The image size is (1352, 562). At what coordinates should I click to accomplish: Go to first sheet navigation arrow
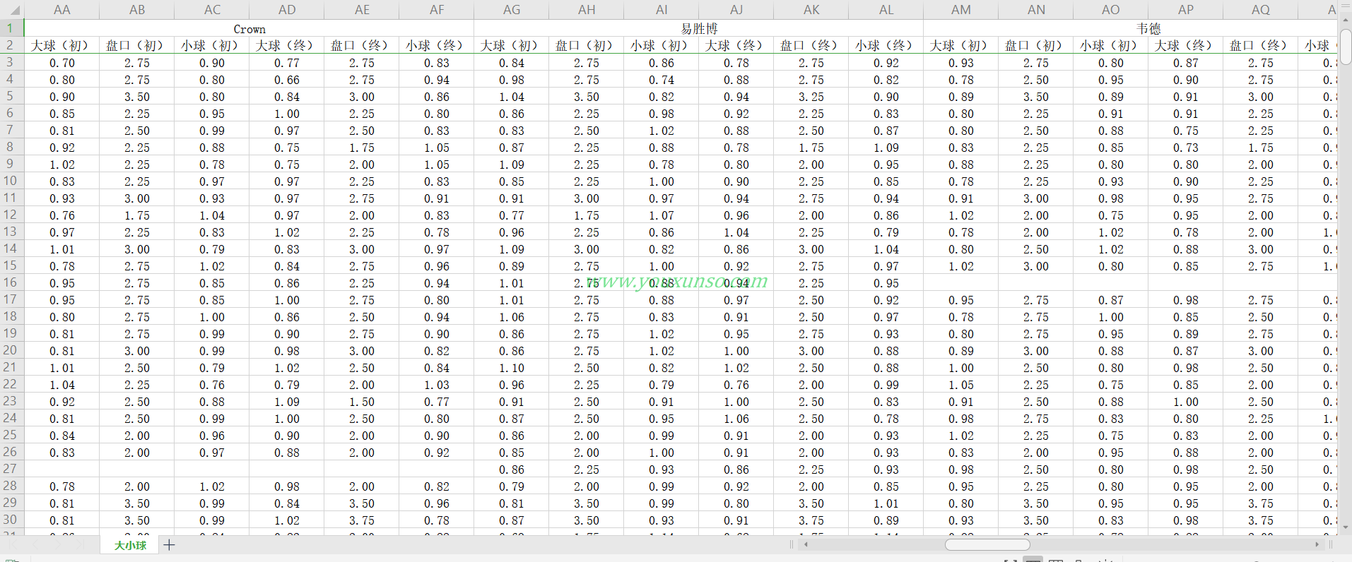click(16, 545)
